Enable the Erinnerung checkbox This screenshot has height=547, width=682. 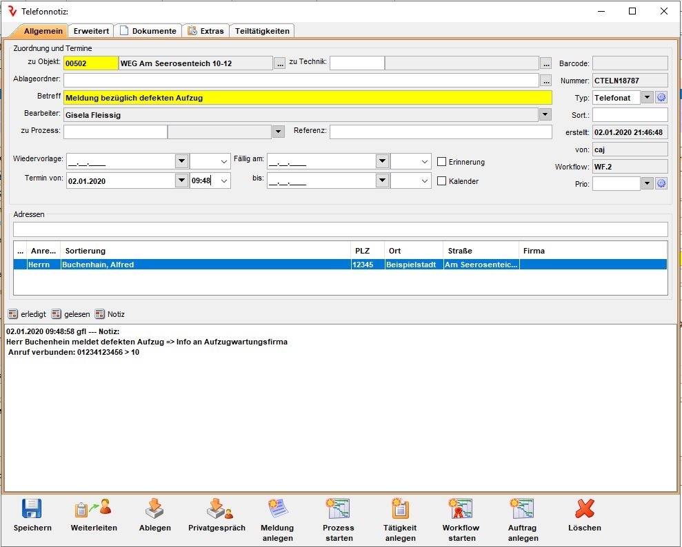443,162
